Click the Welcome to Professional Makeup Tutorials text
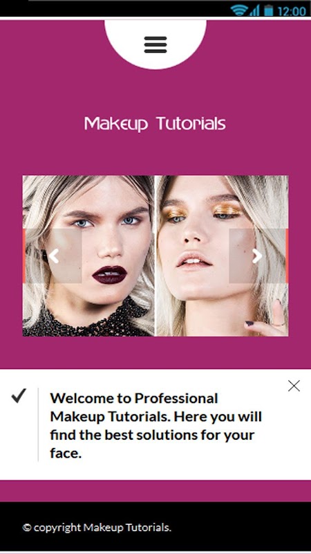The width and height of the screenshot is (311, 554). pyautogui.click(x=156, y=426)
